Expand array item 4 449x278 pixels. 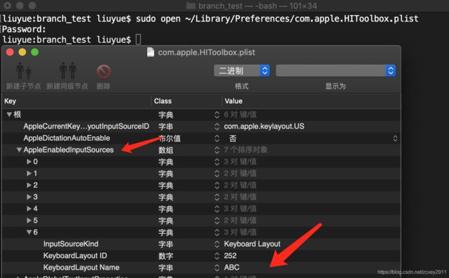pyautogui.click(x=29, y=208)
